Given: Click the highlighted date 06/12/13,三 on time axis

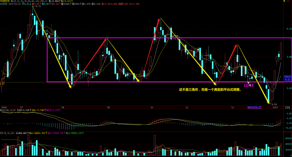Looking at the screenshot, I should 254,107.
